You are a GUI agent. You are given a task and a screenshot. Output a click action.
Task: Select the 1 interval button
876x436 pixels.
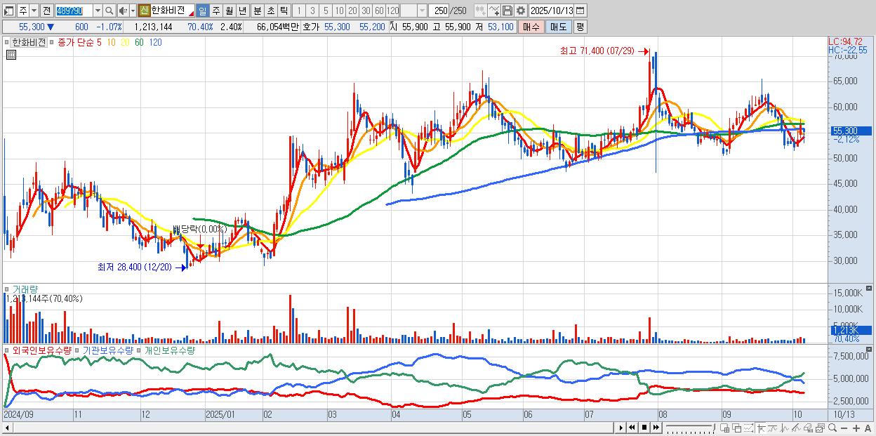[298, 11]
